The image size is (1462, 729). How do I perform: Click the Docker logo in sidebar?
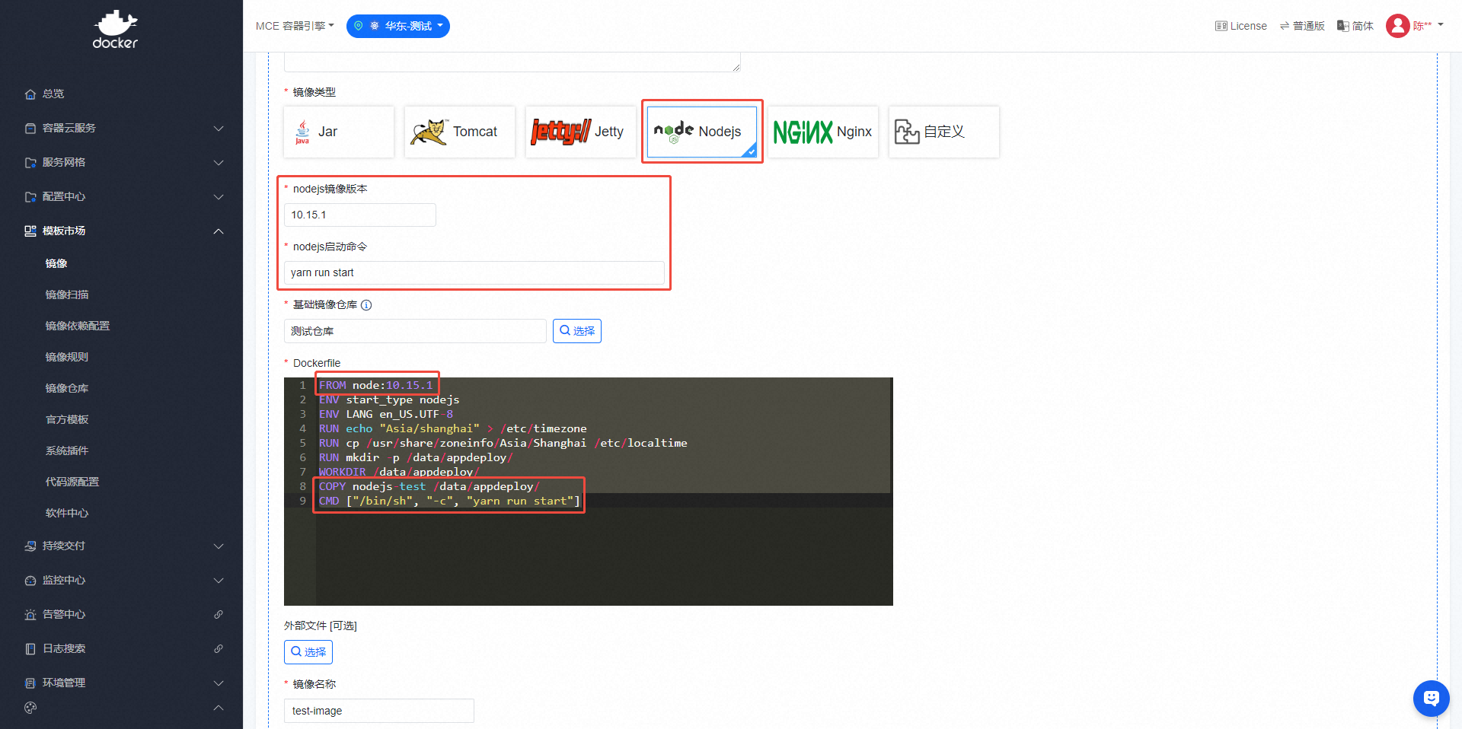(x=115, y=29)
